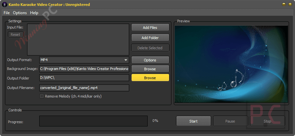Open the Help menu
Viewport: 295px width, 136px height.
pyautogui.click(x=34, y=13)
